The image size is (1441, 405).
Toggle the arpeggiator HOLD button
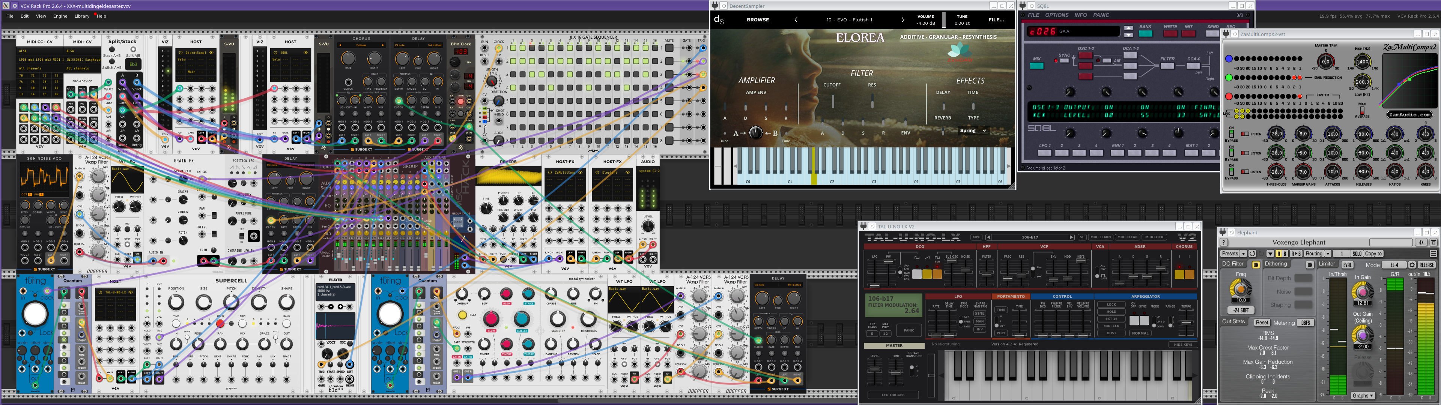(x=1111, y=312)
